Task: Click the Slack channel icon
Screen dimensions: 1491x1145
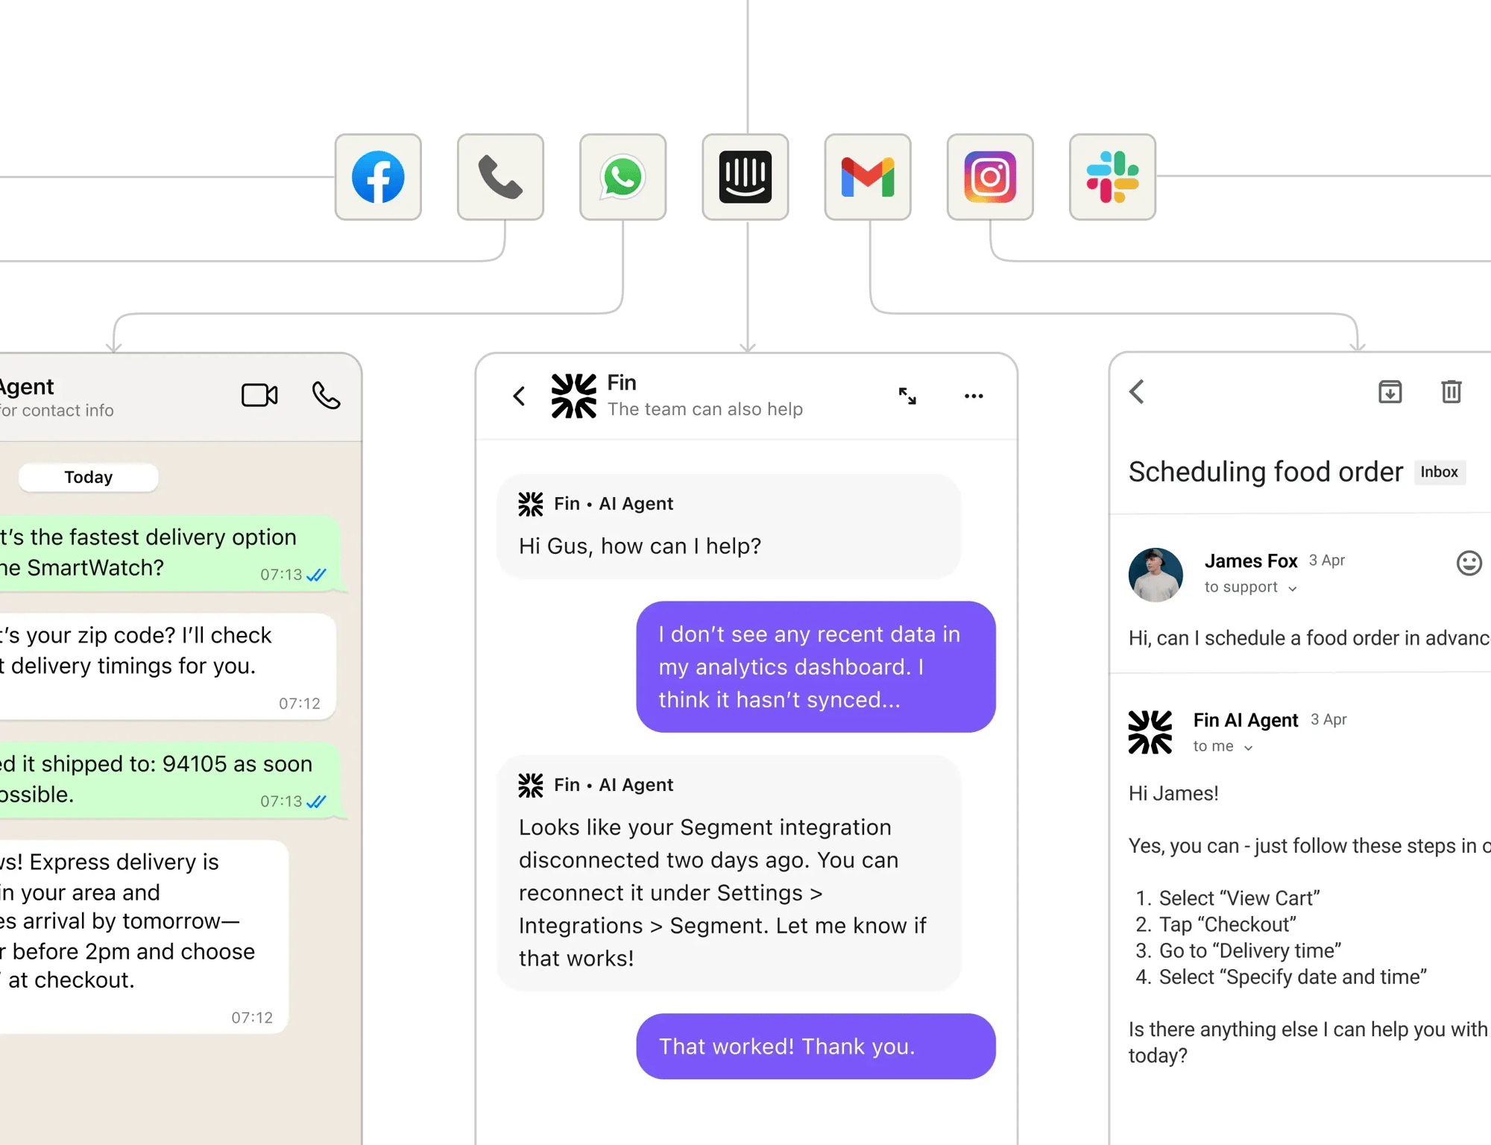Action: (x=1112, y=177)
